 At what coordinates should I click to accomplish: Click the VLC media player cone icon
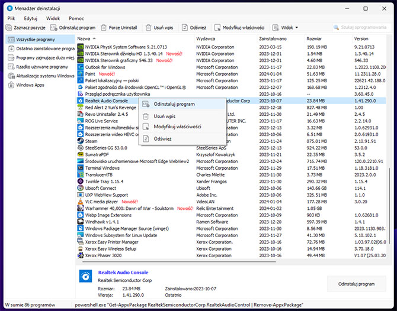81,201
